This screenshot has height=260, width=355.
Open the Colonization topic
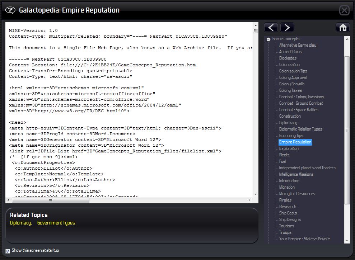289,65
